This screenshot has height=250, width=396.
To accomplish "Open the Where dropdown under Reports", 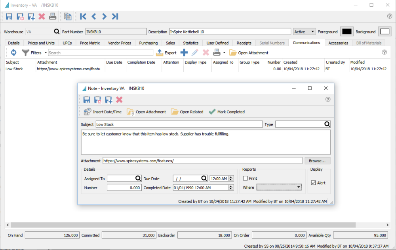I will [x=279, y=187].
